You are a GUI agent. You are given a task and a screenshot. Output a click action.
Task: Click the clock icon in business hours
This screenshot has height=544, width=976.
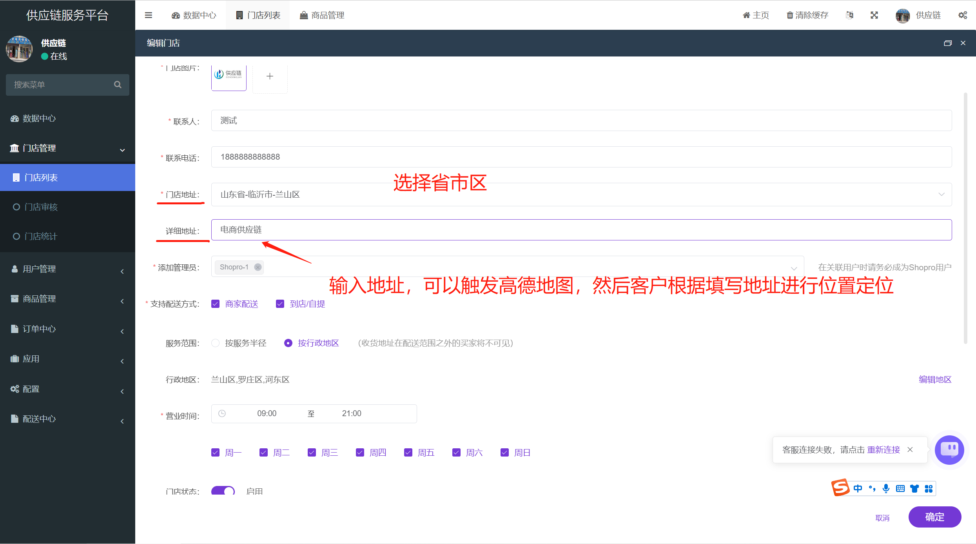pyautogui.click(x=222, y=413)
